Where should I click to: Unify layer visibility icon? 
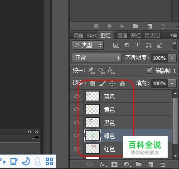(102, 71)
